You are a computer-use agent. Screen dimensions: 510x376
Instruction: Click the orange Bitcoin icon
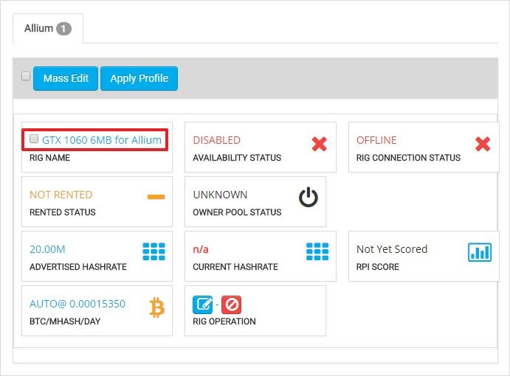click(x=157, y=307)
